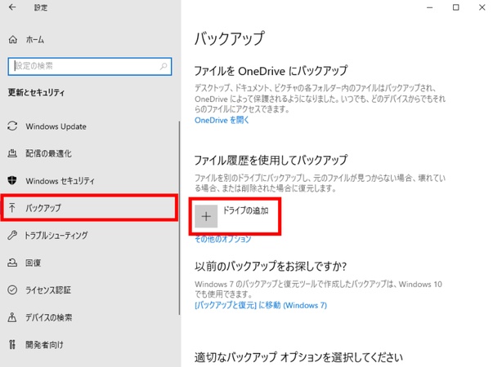This screenshot has height=367, width=493.
Task: Click the 更新とセキュリティ section heading
Action: coord(36,92)
